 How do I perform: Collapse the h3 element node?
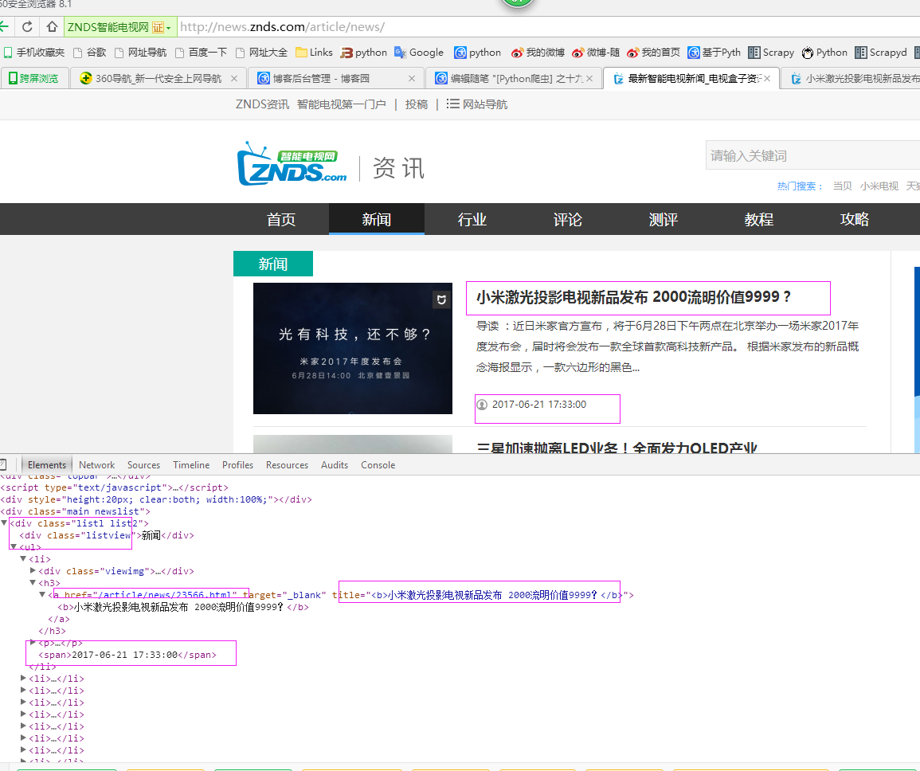[33, 583]
